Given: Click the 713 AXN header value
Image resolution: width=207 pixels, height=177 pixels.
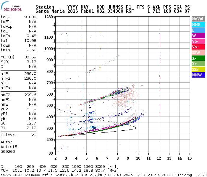Looking at the screenshot, I should point(156,11).
